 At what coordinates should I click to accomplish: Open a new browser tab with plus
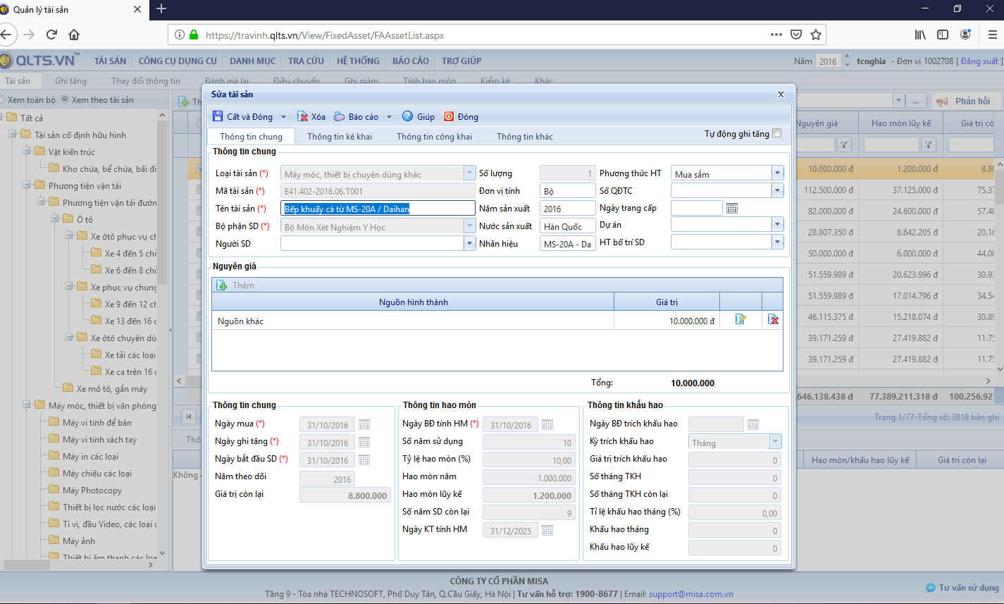161,8
